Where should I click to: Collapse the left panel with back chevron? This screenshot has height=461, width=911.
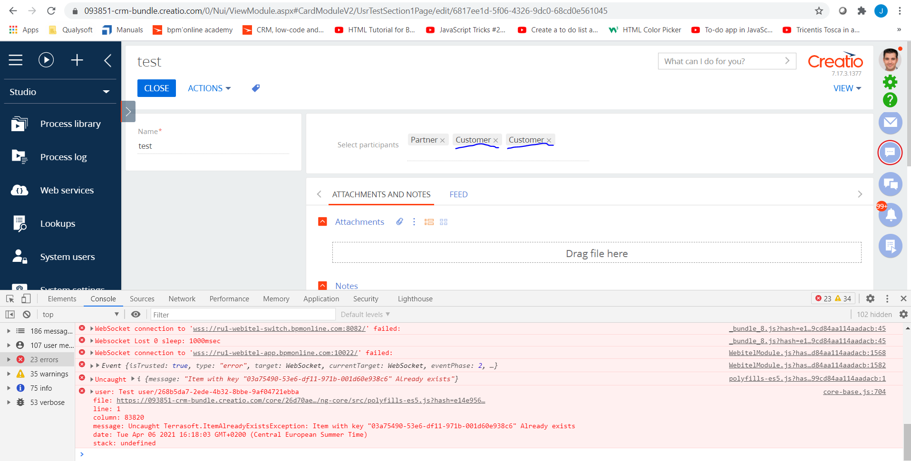pyautogui.click(x=108, y=60)
